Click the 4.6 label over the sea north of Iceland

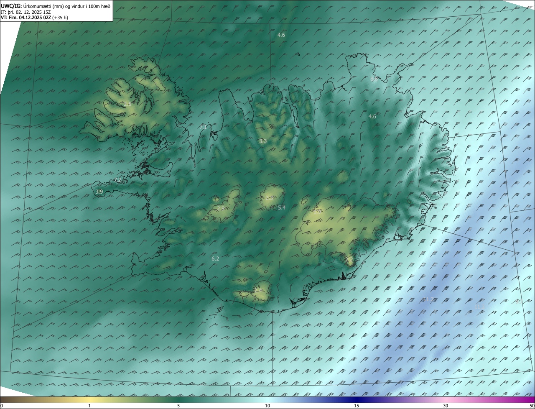[x=281, y=35]
